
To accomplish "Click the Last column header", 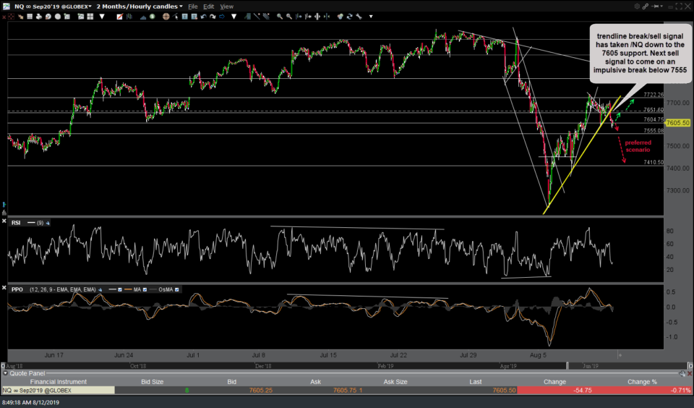I will click(476, 381).
